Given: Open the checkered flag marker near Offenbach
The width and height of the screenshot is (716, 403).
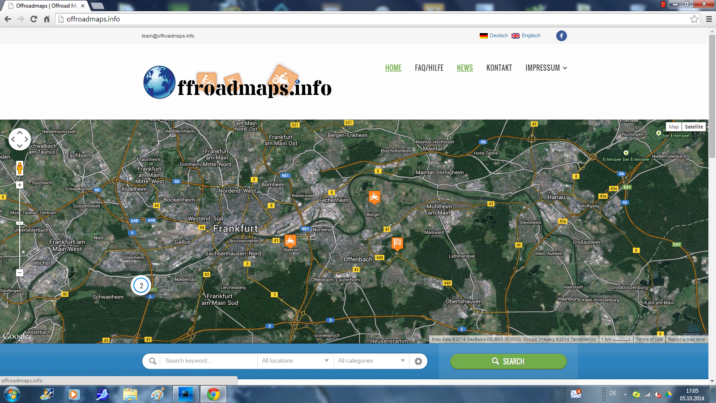Looking at the screenshot, I should (397, 244).
